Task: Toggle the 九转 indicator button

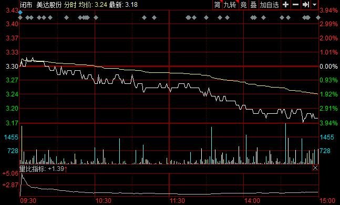Action: 230,5
